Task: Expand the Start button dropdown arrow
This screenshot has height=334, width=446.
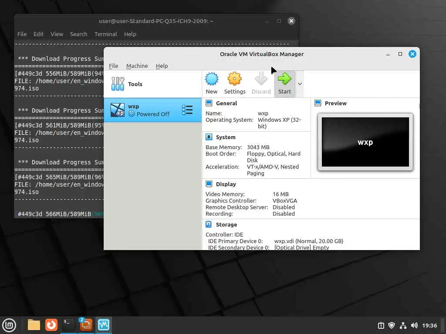Action: coord(300,84)
